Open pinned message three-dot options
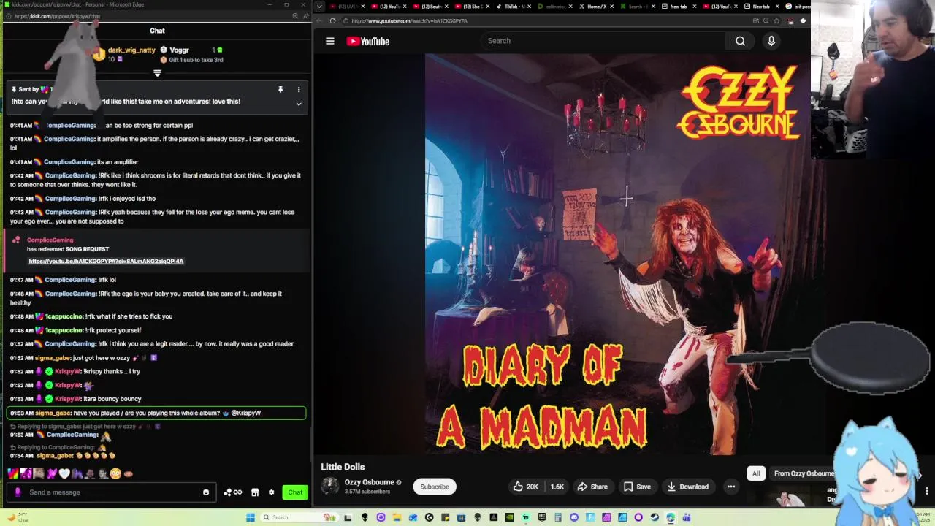Screen dimensions: 935x526 click(x=299, y=89)
